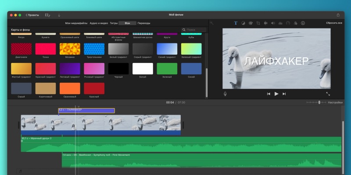Open the volume adjustment speaker icon
Image resolution: width=351 pixels, height=175 pixels.
coord(273,23)
